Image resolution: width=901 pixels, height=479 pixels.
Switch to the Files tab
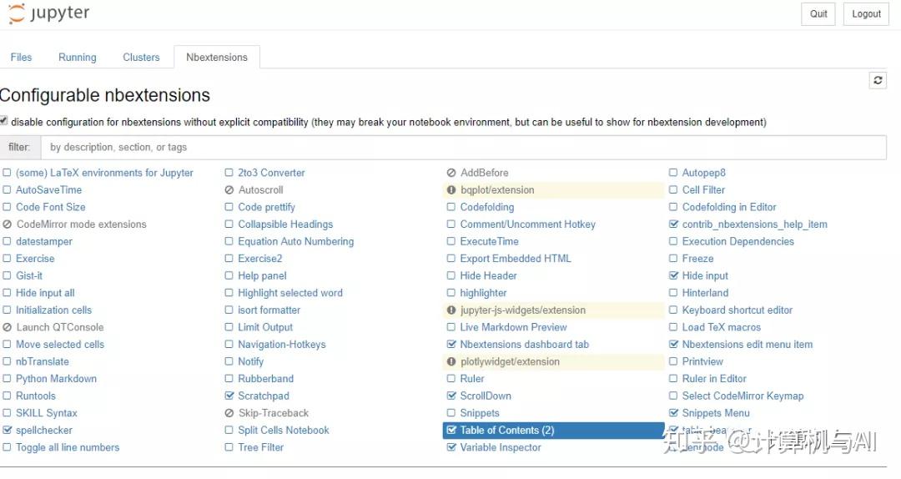pyautogui.click(x=21, y=58)
